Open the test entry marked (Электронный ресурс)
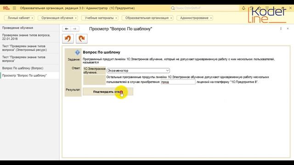The image size is (294, 165). pos(29,48)
